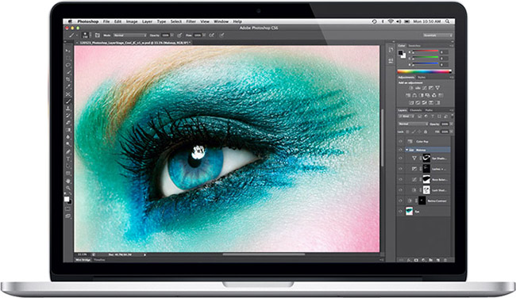This screenshot has width=516, height=298.
Task: Add a Brightness/Contrast adjustment
Action: coord(411,88)
